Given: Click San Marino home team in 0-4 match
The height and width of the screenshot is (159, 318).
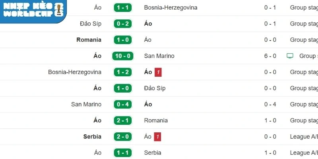Looking at the screenshot, I should click(x=86, y=105).
